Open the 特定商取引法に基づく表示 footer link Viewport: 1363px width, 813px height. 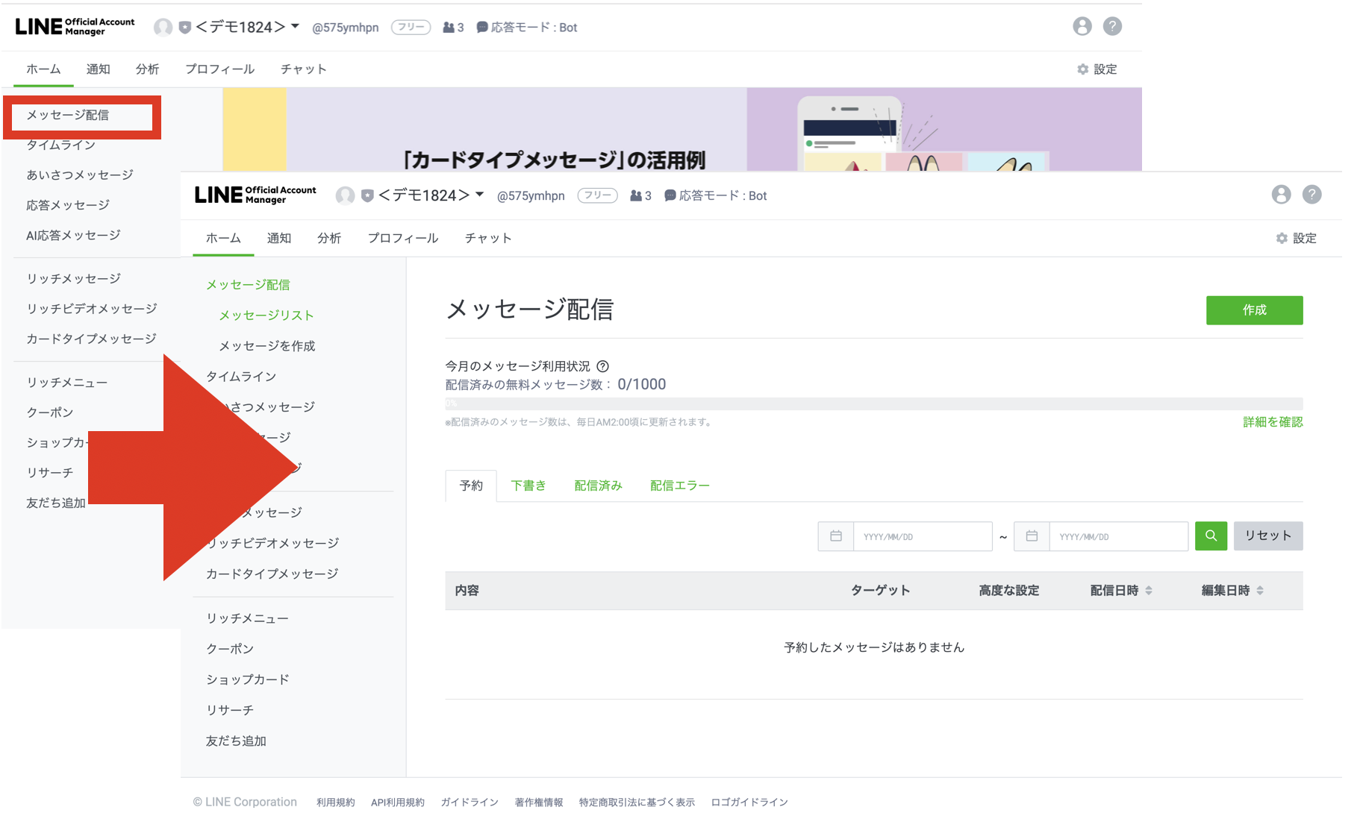637,802
